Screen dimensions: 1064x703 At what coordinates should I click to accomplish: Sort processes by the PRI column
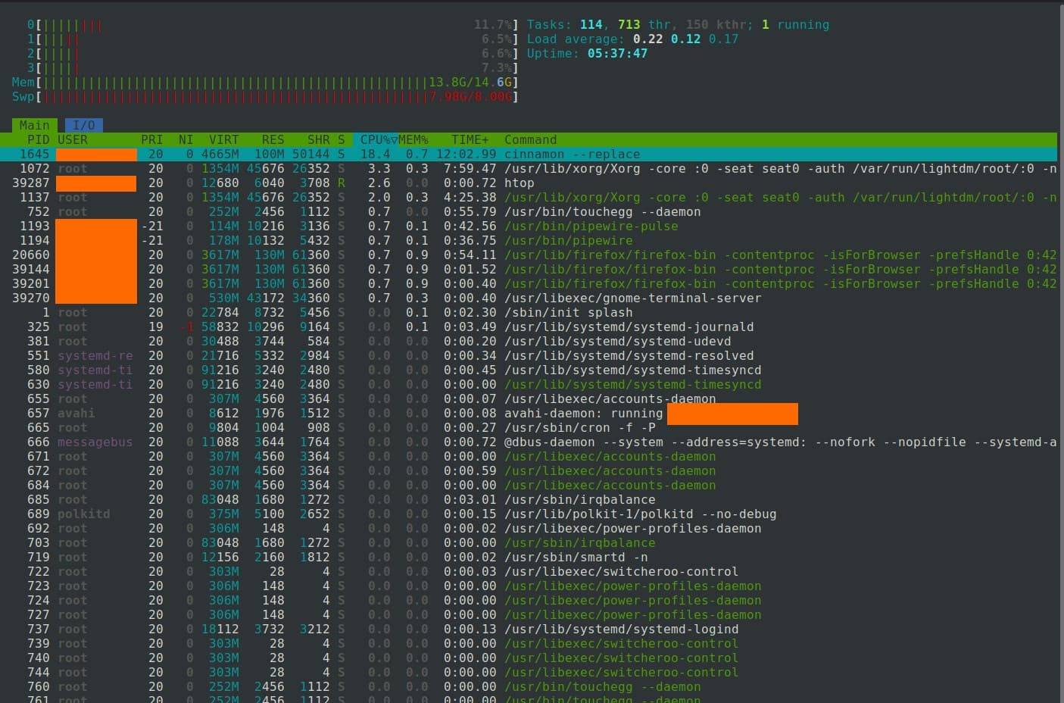[151, 139]
